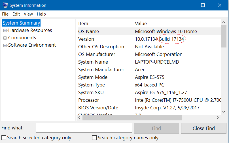This screenshot has height=143, width=229.
Task: Expand the Software Environment tree node
Action: (x=5, y=45)
